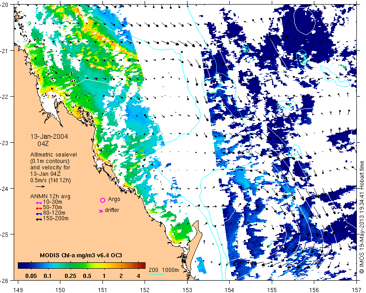Click the magenta Argo circle marker in legend
Screen dimensions: 366x293
click(102, 200)
